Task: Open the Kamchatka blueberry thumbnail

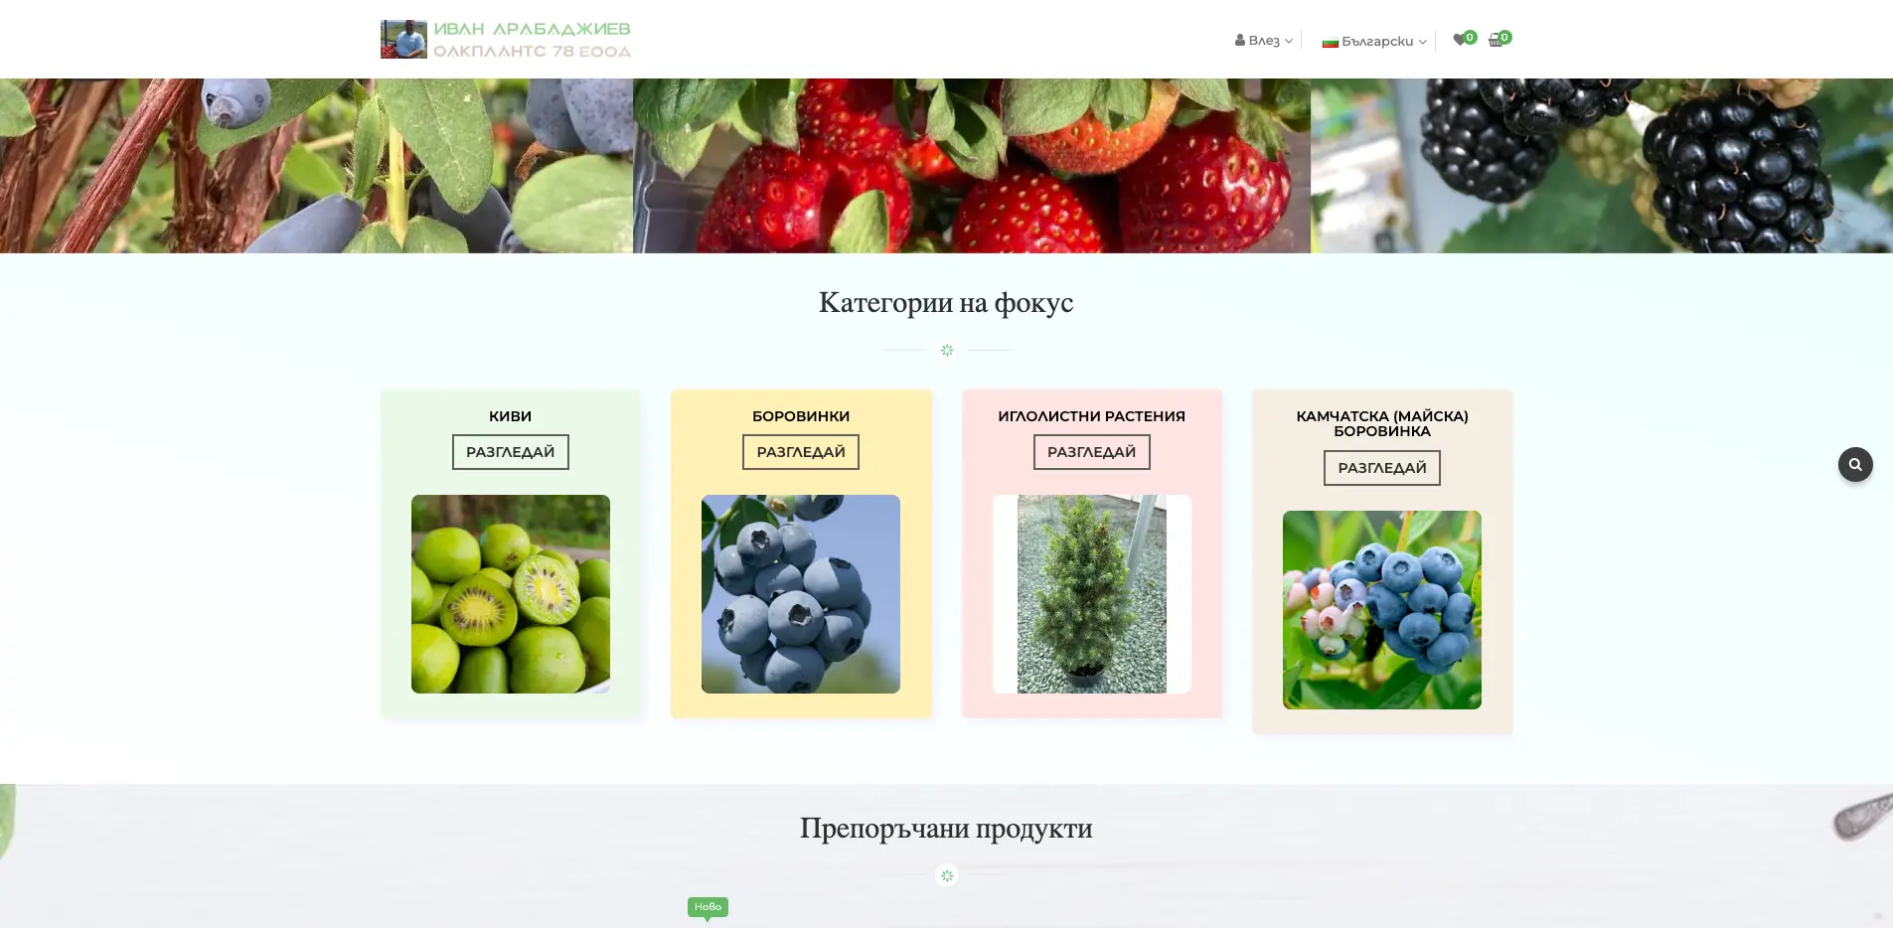Action: coord(1382,610)
